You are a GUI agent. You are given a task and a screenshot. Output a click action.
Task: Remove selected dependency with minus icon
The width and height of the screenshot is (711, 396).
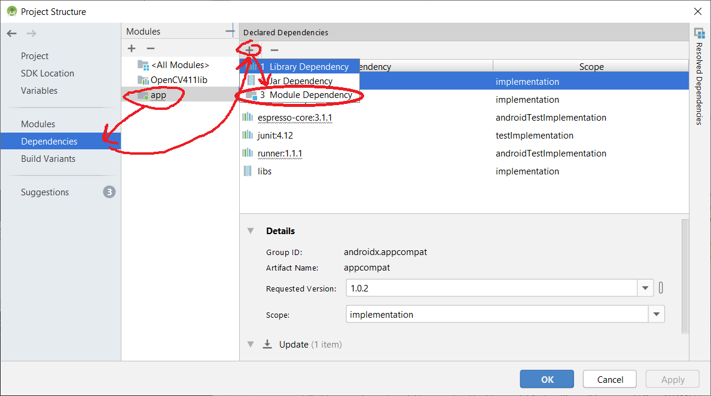coord(274,50)
